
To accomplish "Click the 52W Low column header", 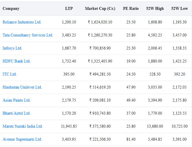I will point(180,8).
